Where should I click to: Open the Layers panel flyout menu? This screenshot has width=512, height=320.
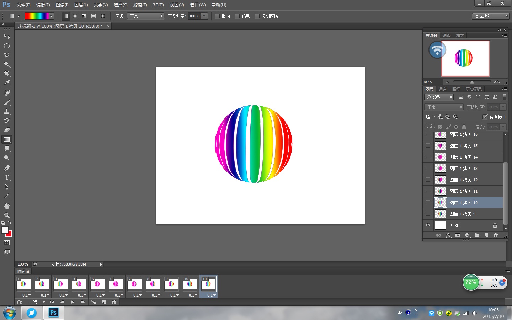(x=504, y=89)
